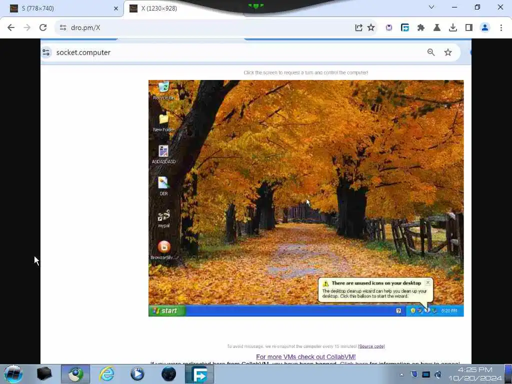This screenshot has width=512, height=384.
Task: Click the 'There are unused icons' balloon
Action: click(x=375, y=290)
